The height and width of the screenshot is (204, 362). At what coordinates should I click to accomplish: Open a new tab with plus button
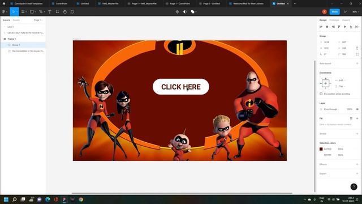pyautogui.click(x=295, y=4)
